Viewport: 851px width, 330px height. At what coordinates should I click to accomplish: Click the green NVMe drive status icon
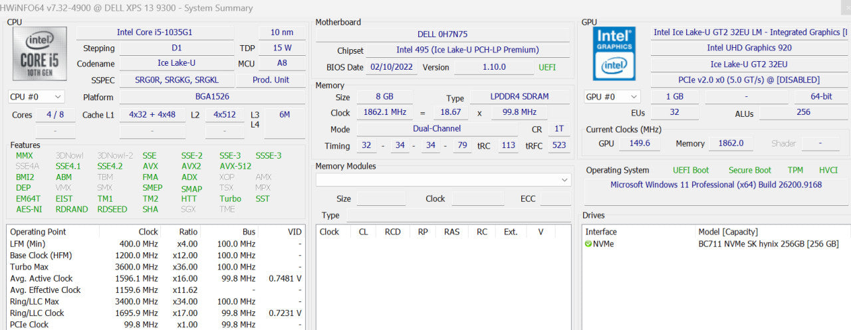coord(588,244)
